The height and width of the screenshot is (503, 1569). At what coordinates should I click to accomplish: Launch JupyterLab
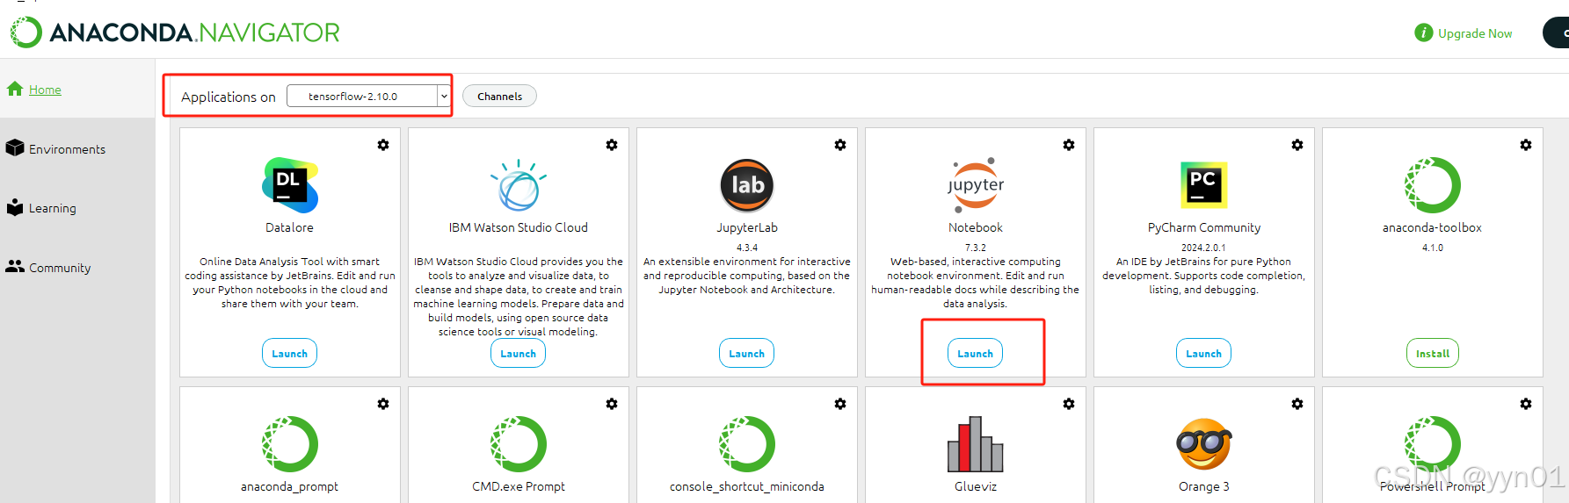coord(747,353)
